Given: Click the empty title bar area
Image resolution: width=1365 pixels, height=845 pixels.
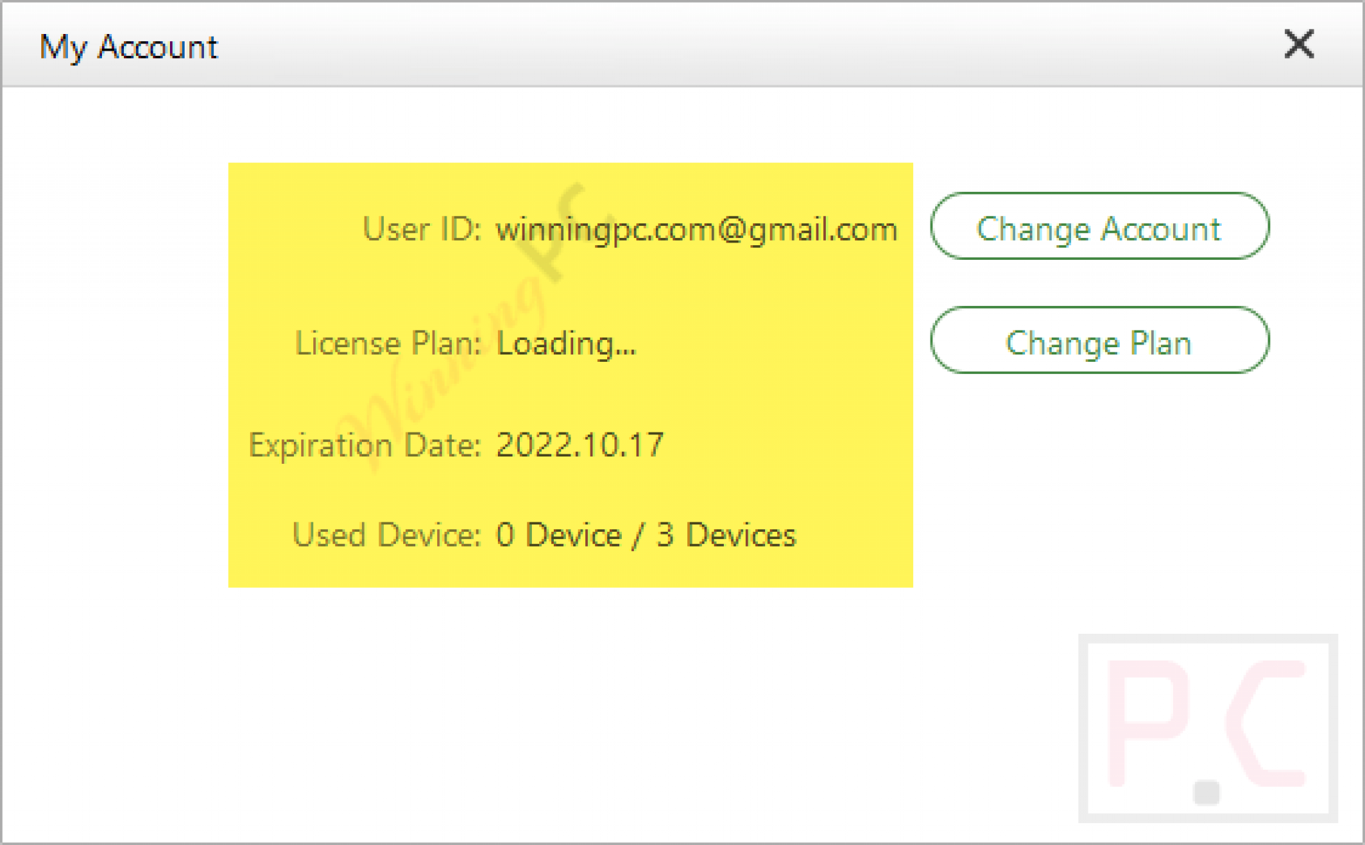Looking at the screenshot, I should pos(733,45).
